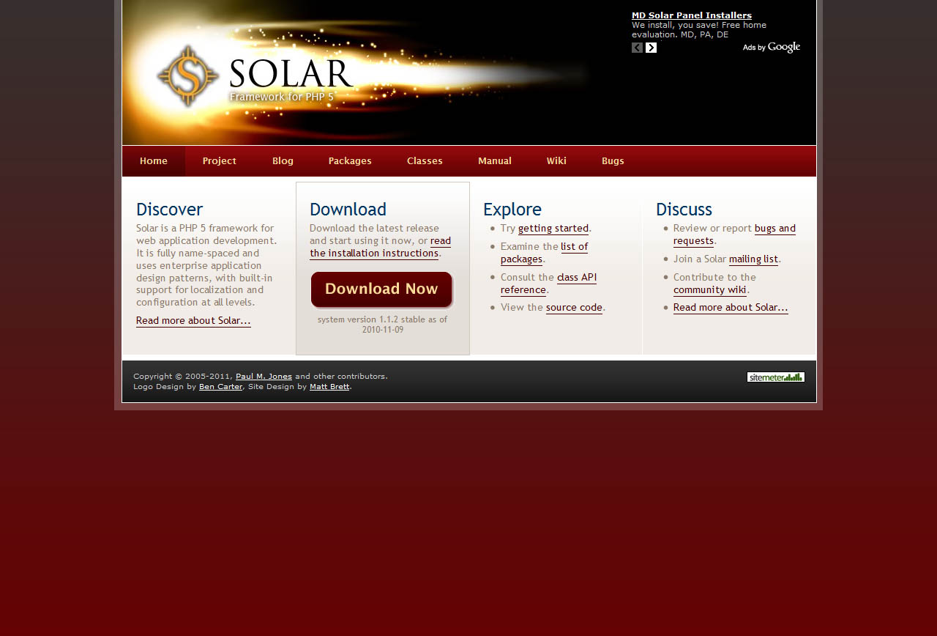Click the Discuss heading
The width and height of the screenshot is (937, 636).
pyautogui.click(x=684, y=210)
